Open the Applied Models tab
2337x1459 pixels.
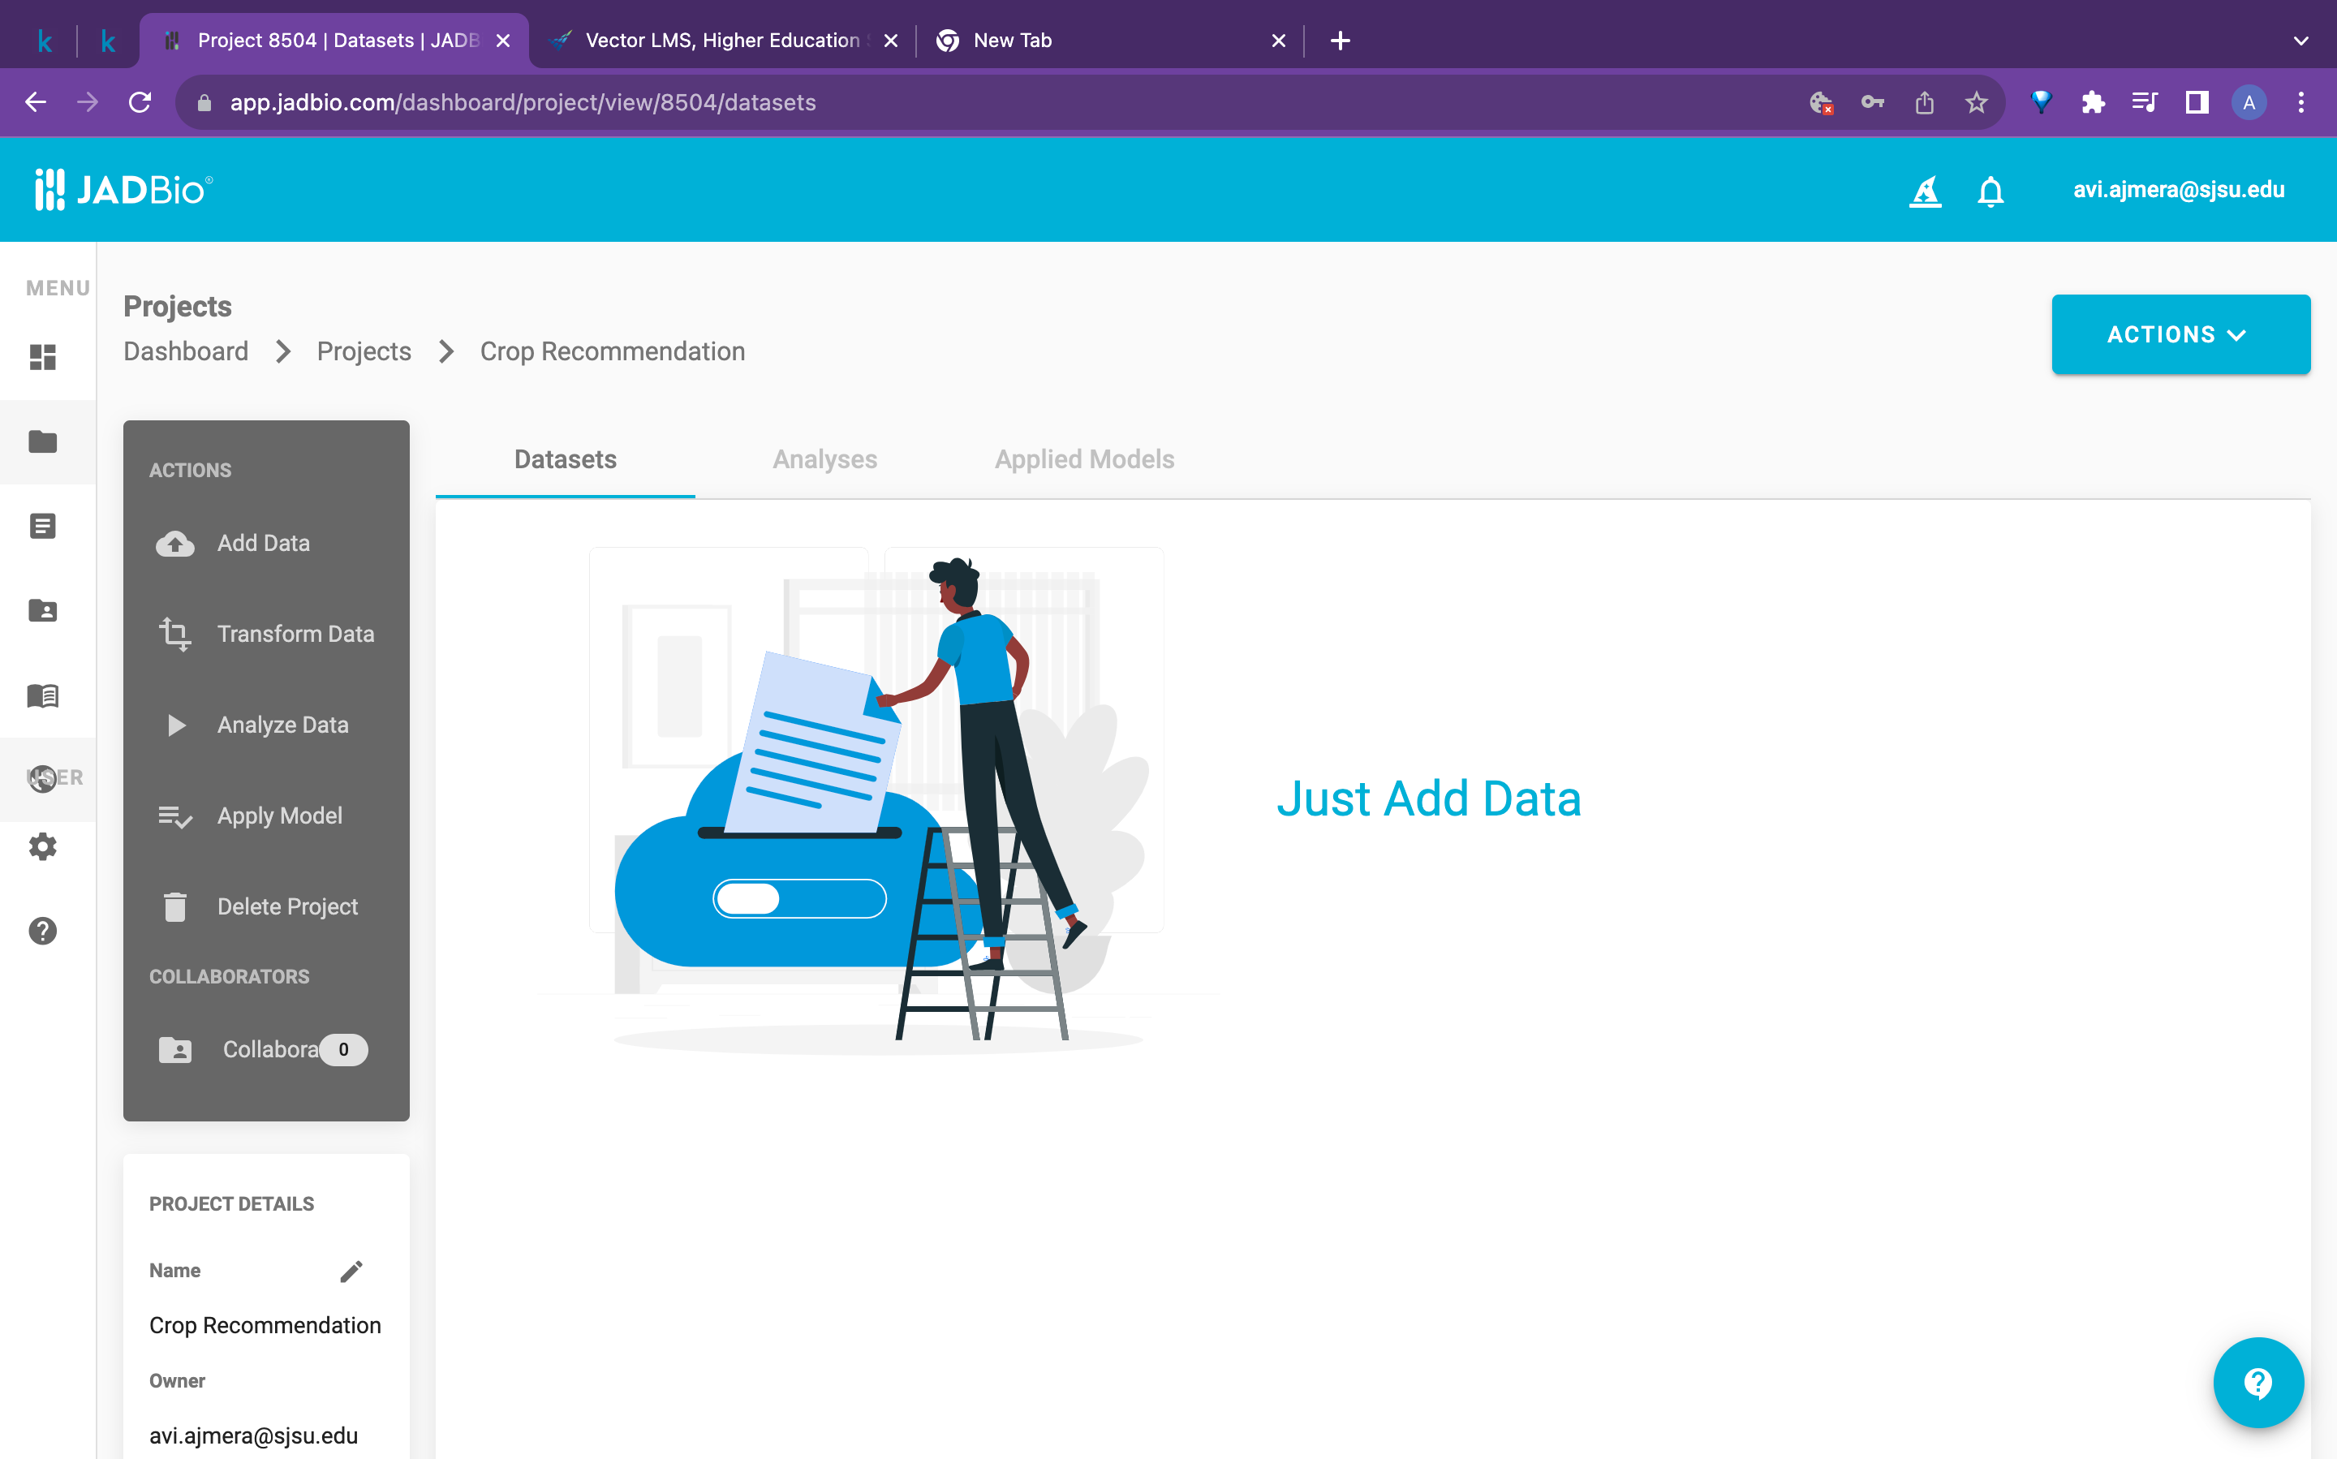click(x=1083, y=460)
